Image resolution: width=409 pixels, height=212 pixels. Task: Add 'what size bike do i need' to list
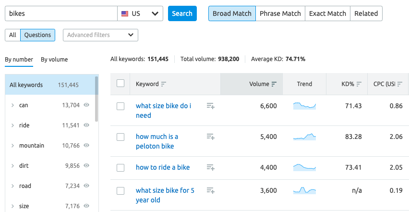click(210, 106)
